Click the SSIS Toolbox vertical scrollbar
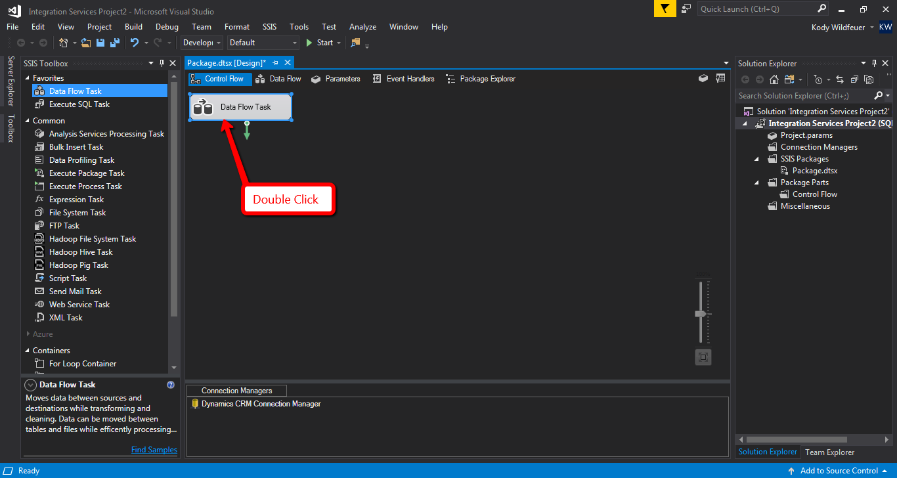This screenshot has height=478, width=897. pyautogui.click(x=174, y=198)
